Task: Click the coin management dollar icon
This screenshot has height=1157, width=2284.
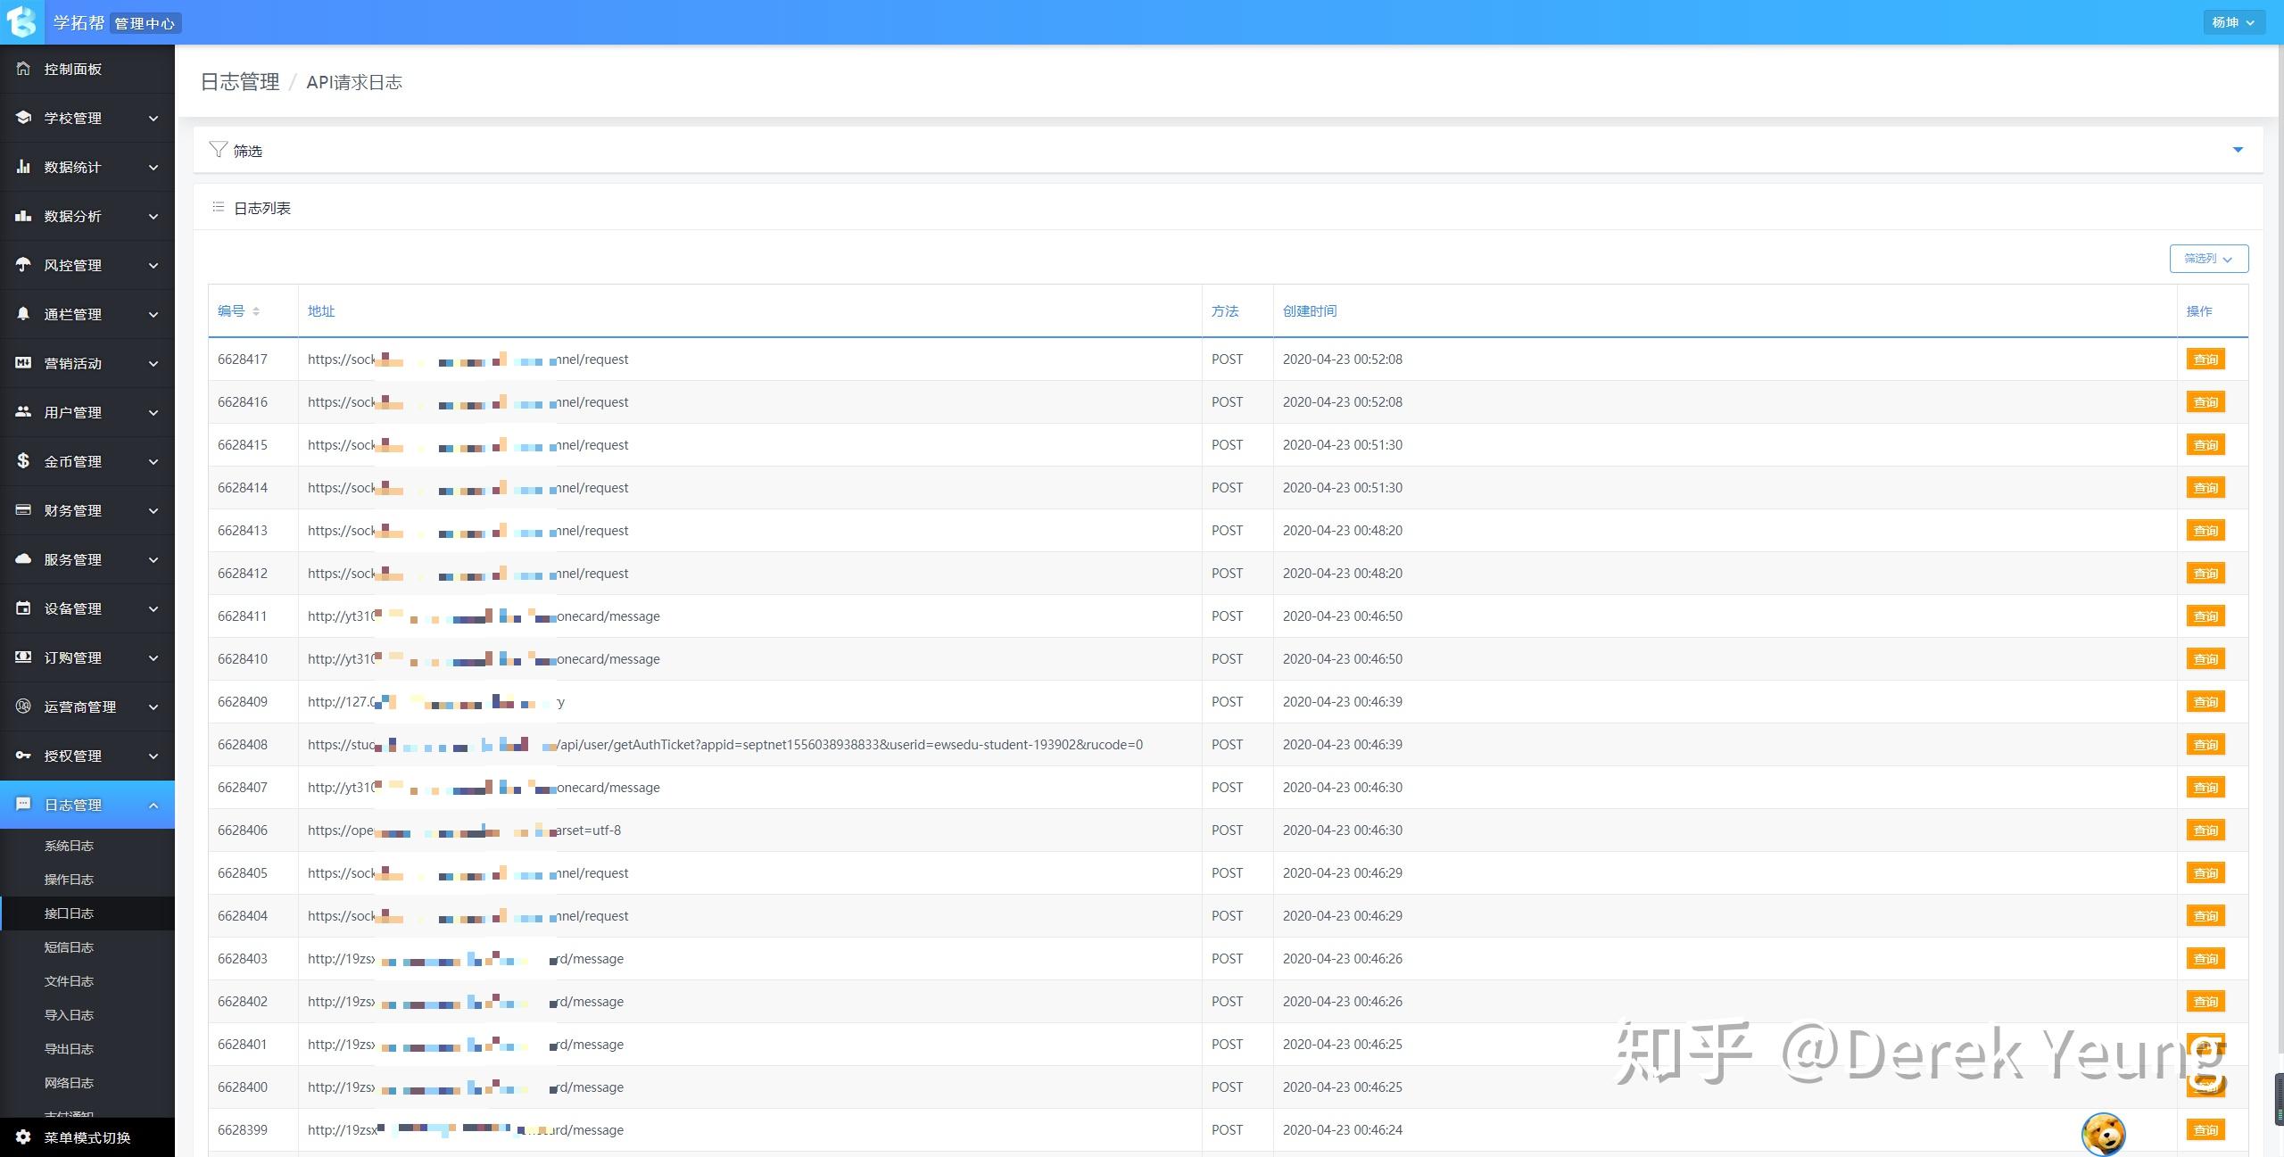Action: [23, 461]
